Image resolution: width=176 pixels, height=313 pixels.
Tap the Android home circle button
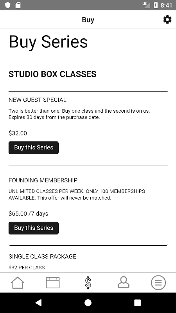click(88, 303)
